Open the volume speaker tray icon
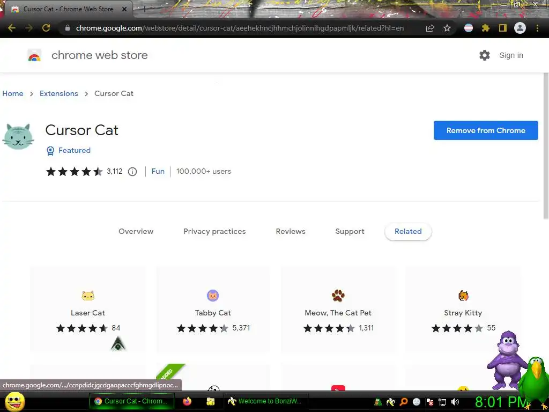Viewport: 549px width, 412px height. (x=455, y=402)
